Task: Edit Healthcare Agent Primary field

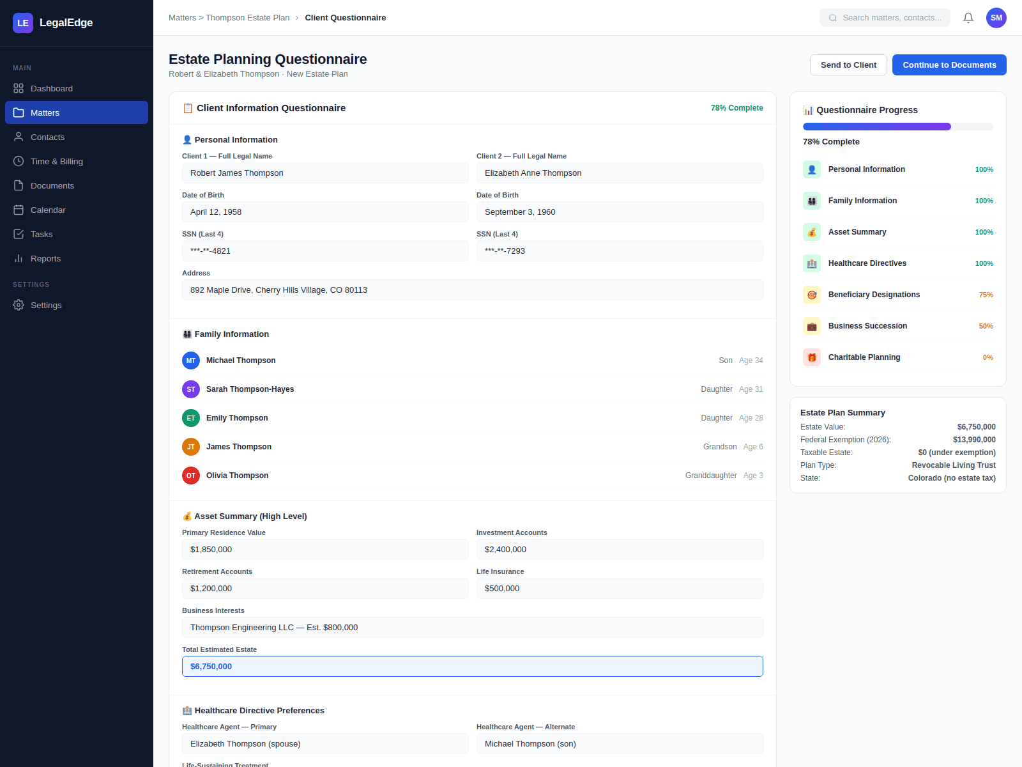Action: click(x=325, y=743)
